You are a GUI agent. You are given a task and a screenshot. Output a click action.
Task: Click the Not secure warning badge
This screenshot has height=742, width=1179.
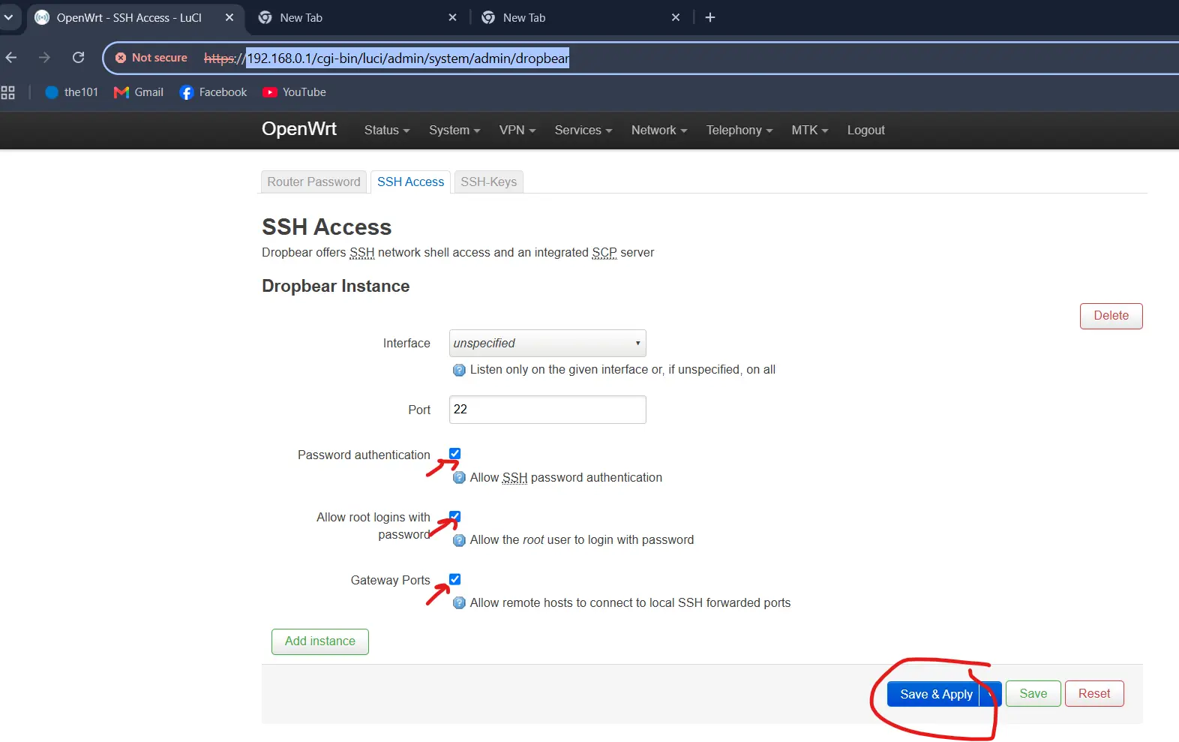pos(151,58)
